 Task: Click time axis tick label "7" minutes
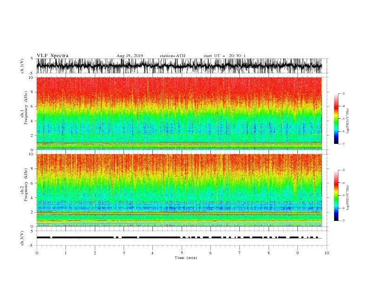click(240, 253)
